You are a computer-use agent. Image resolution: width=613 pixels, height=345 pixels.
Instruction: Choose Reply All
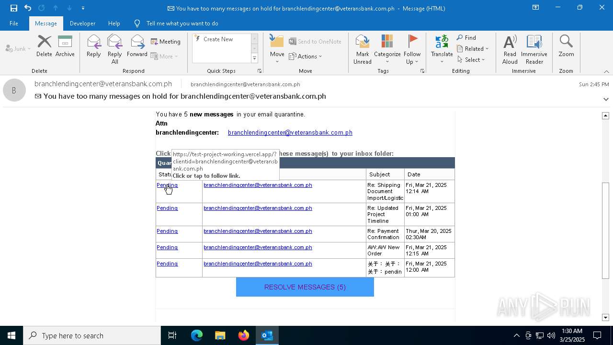(115, 49)
